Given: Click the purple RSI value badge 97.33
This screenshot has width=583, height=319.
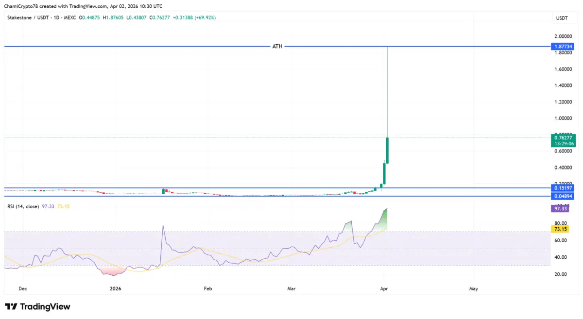Looking at the screenshot, I should point(561,207).
